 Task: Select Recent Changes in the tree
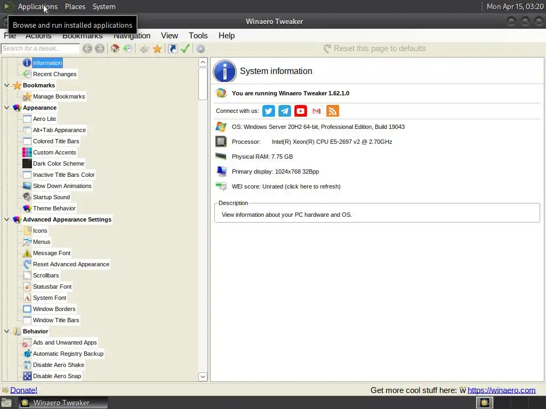[x=55, y=74]
